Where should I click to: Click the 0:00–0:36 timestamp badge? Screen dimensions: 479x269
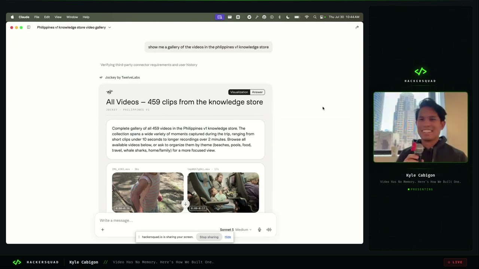click(123, 208)
